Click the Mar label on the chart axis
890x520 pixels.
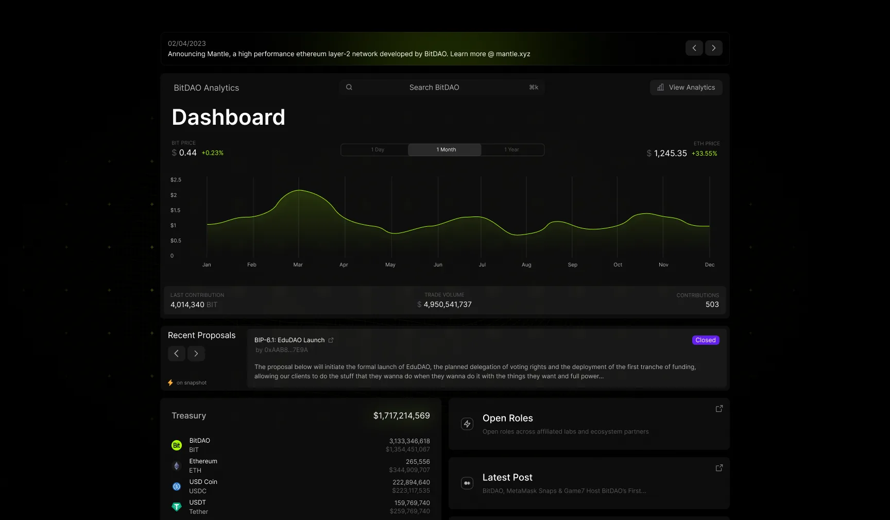(x=298, y=265)
